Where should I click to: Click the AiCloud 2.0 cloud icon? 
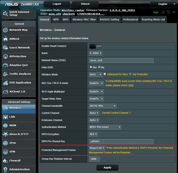tap(5, 92)
